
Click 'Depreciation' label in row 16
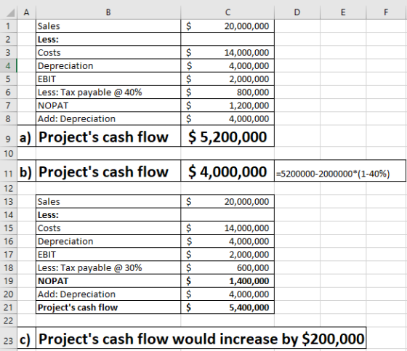pyautogui.click(x=108, y=241)
